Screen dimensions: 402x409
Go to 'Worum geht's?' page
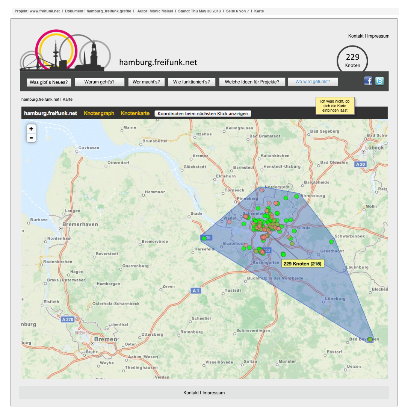(x=99, y=82)
